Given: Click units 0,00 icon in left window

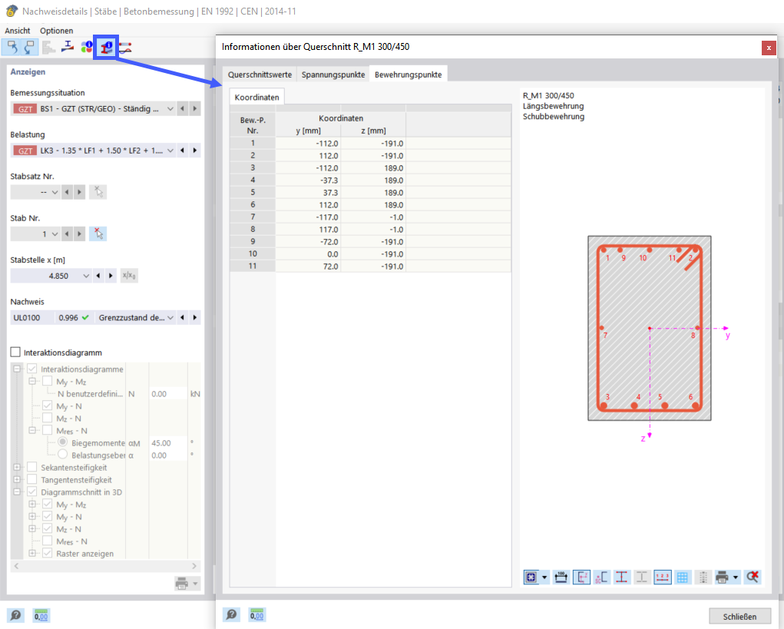Looking at the screenshot, I should [x=41, y=615].
